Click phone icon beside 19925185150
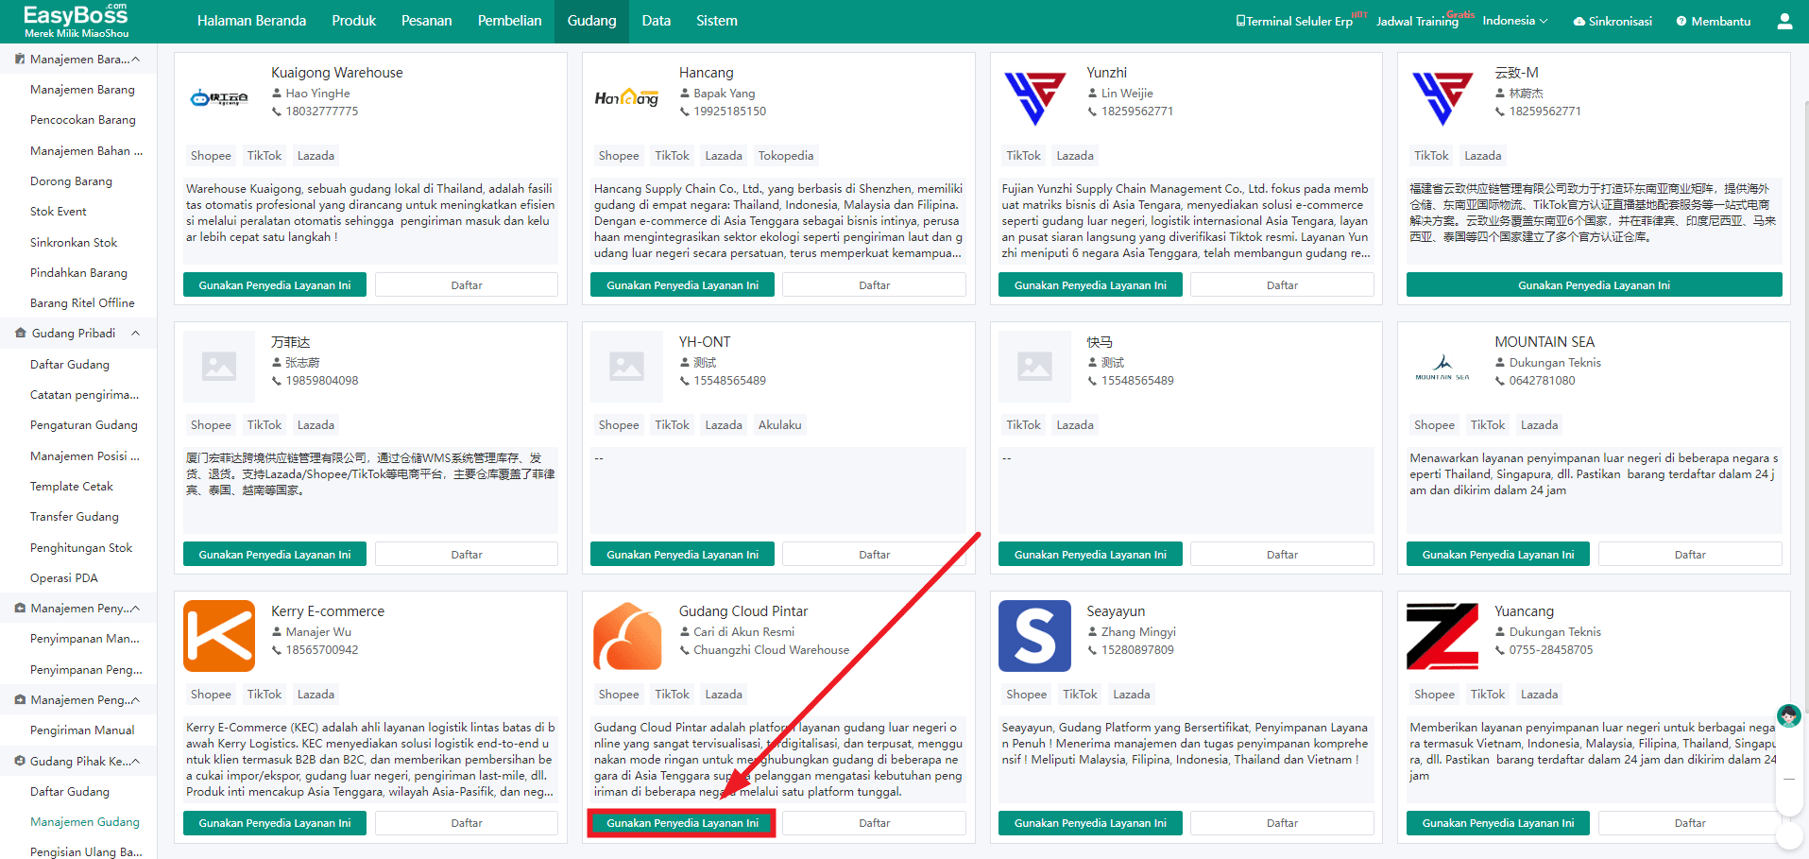1809x859 pixels. [685, 112]
